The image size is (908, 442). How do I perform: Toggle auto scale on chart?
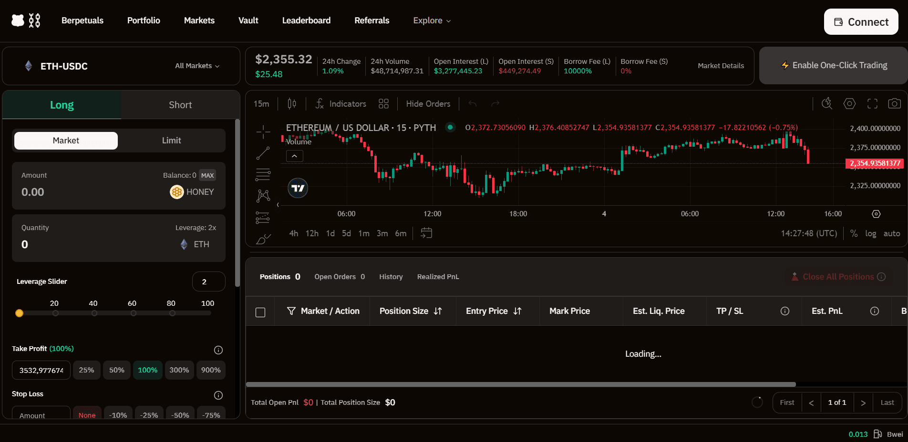pyautogui.click(x=891, y=233)
